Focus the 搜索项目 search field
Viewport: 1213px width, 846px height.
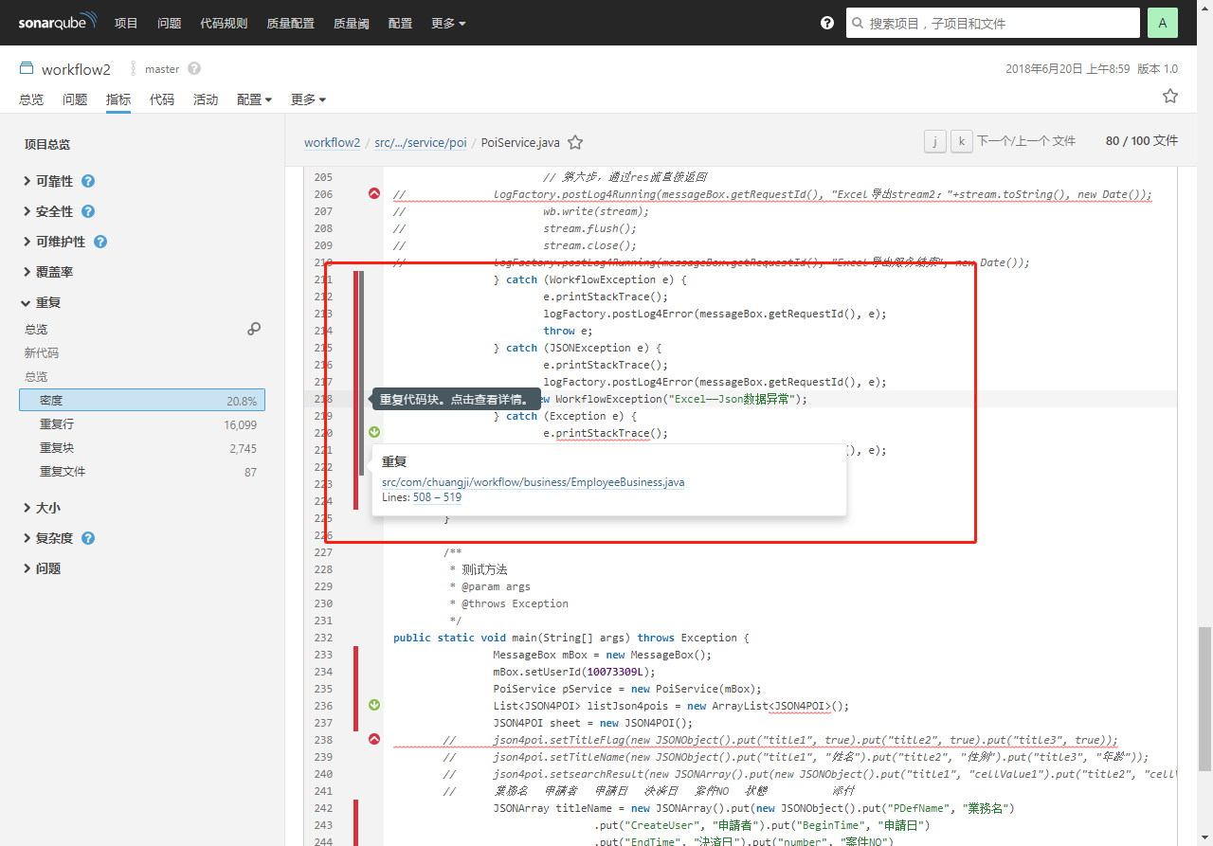pyautogui.click(x=993, y=23)
